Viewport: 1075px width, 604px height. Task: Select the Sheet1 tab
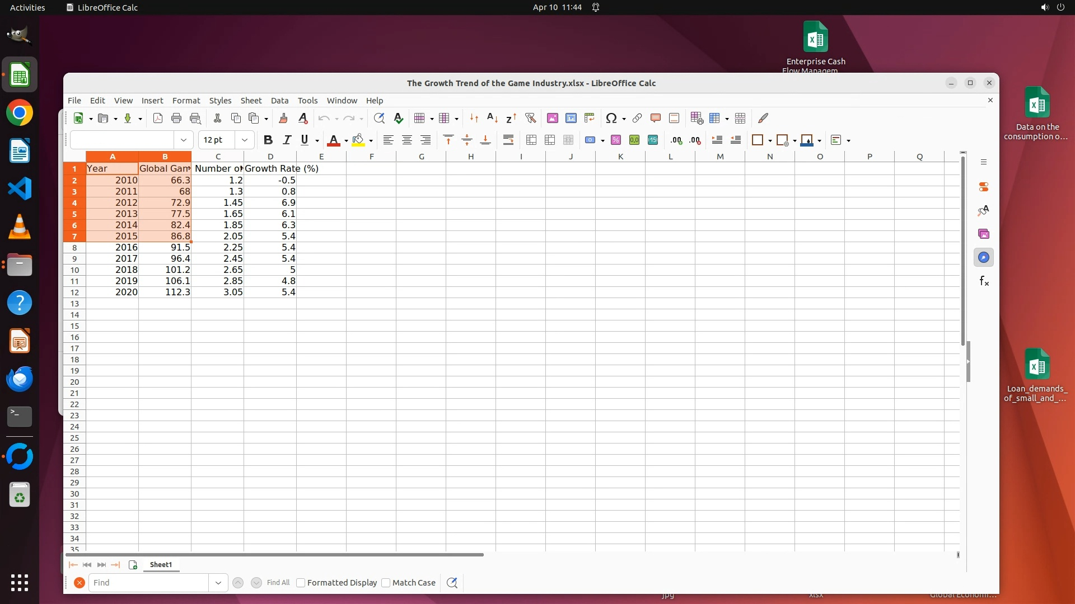click(x=161, y=565)
